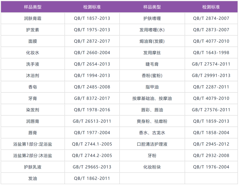Click the standard QB/T 2872-2017

tap(92, 41)
